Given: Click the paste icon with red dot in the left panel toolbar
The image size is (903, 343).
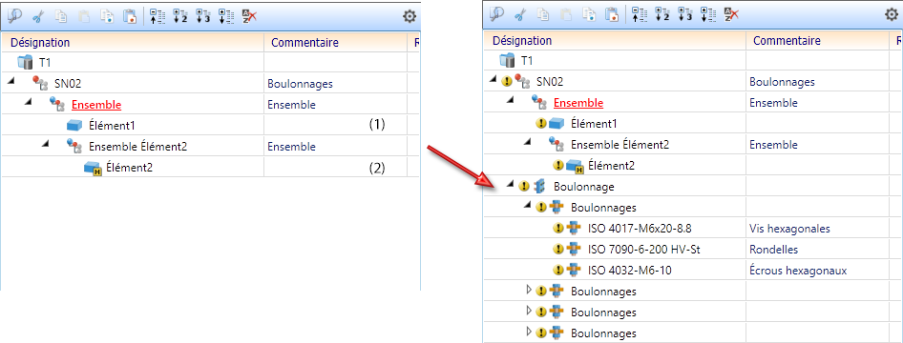Looking at the screenshot, I should pyautogui.click(x=130, y=16).
